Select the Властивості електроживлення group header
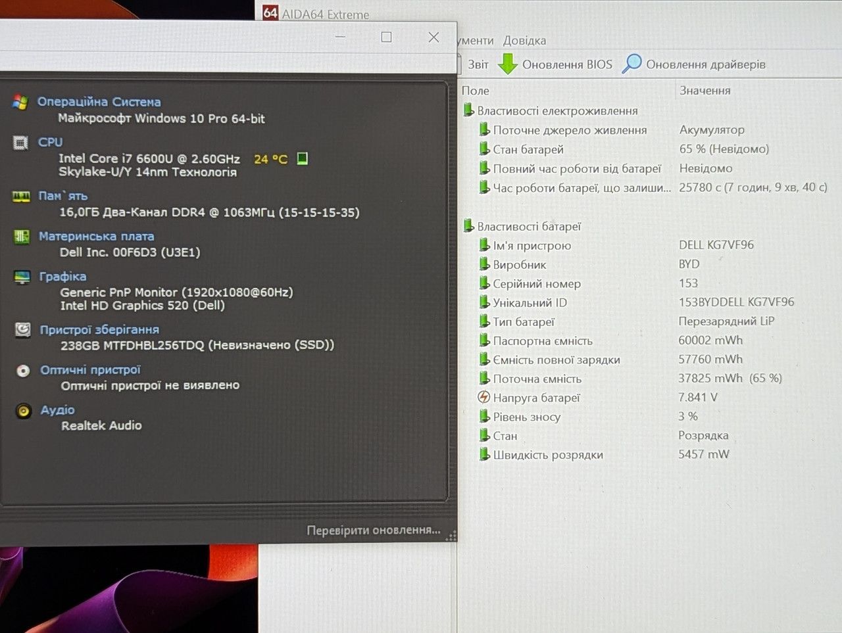The width and height of the screenshot is (842, 633). [x=557, y=110]
